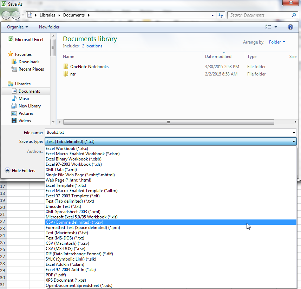The image size is (301, 289).
Task: Choose XPS Document (*.xps) type
Action: point(171,280)
